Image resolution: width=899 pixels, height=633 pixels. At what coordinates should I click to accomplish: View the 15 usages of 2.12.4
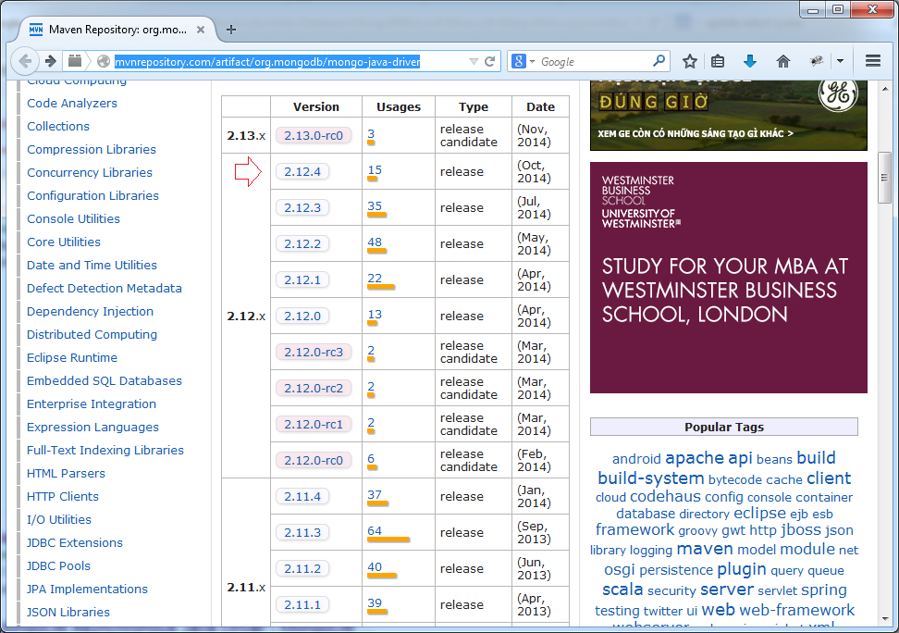click(x=375, y=170)
